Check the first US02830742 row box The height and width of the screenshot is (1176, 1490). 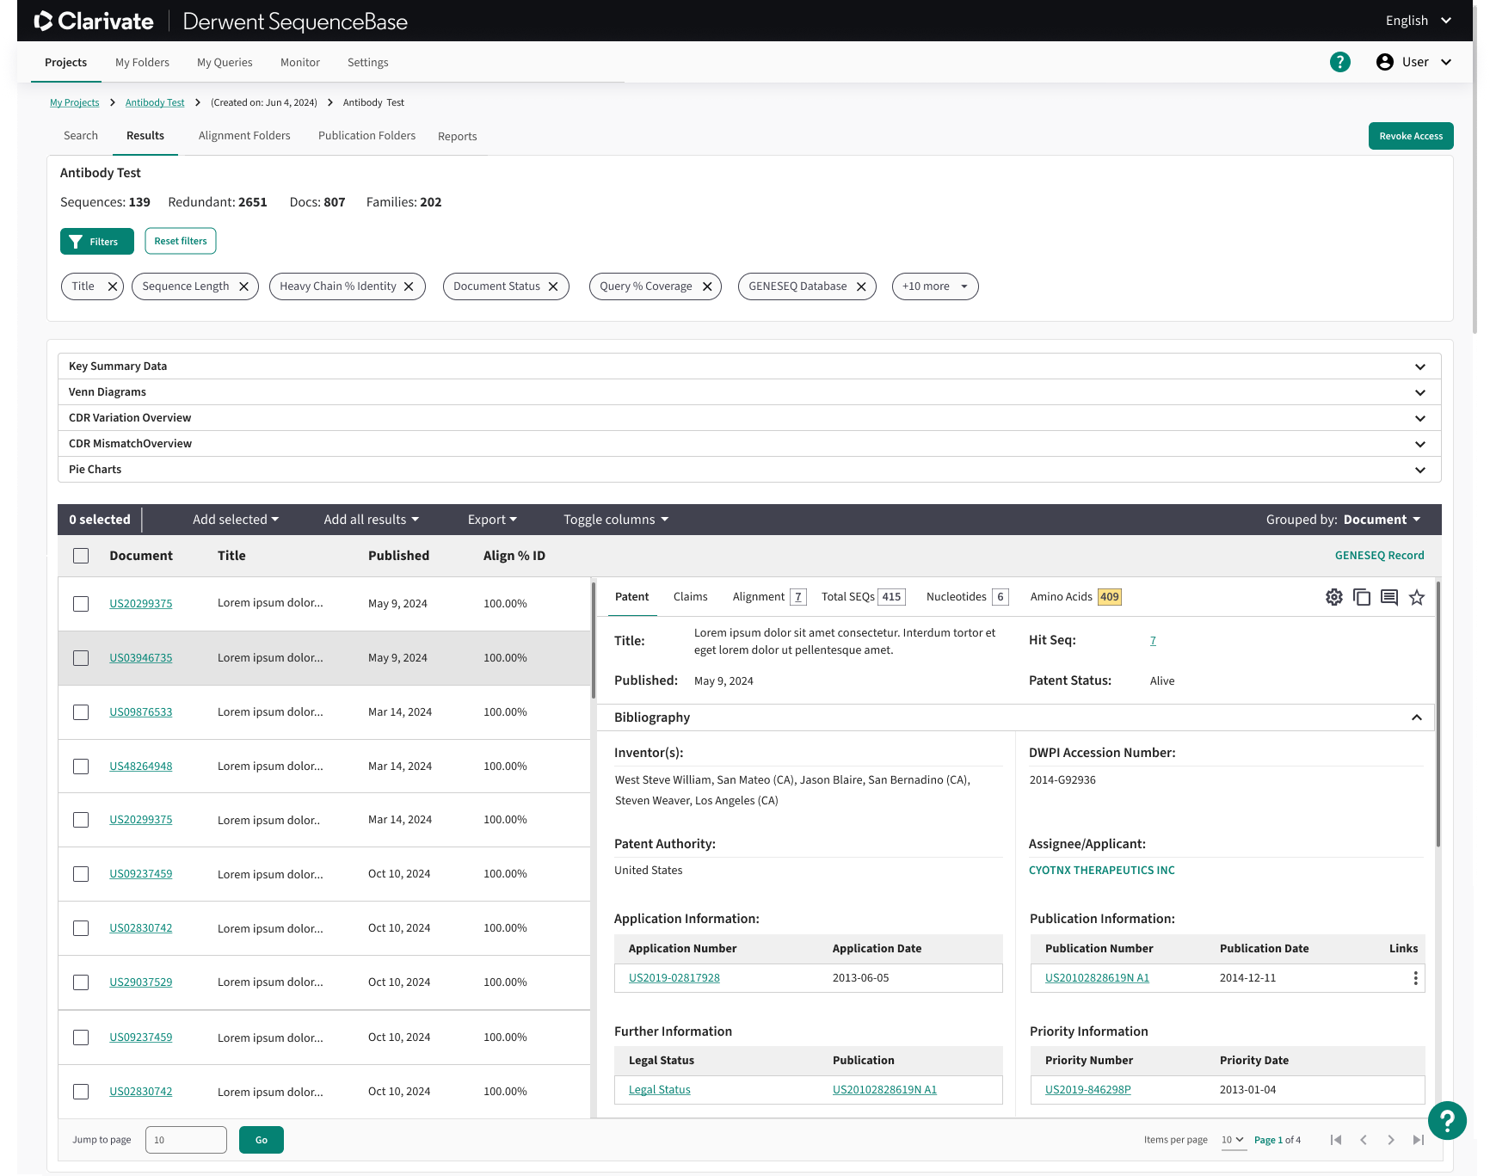click(x=81, y=928)
